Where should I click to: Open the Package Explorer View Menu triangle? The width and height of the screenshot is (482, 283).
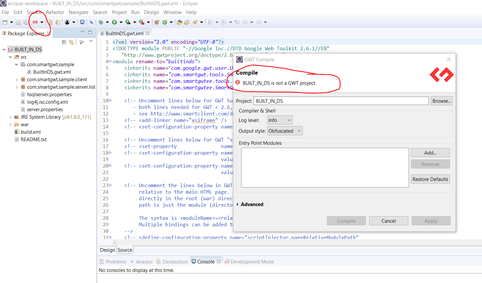91,42
